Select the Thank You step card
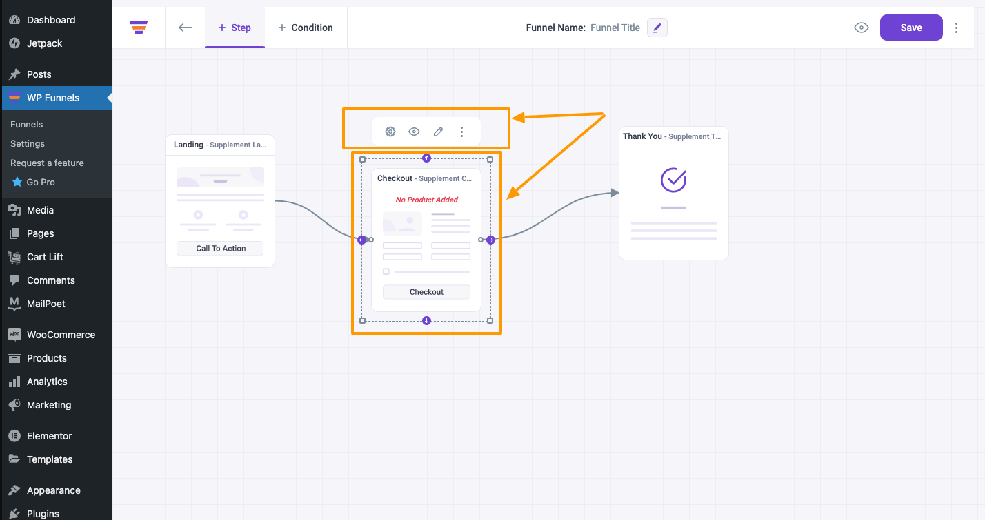The height and width of the screenshot is (520, 985). (x=674, y=194)
